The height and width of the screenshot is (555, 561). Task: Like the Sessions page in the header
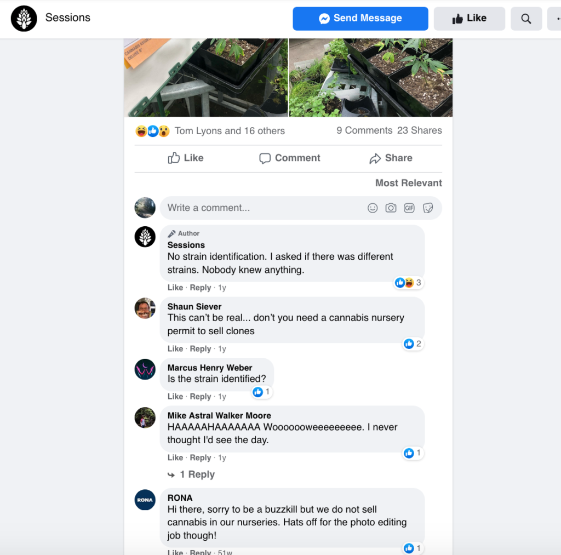(469, 19)
